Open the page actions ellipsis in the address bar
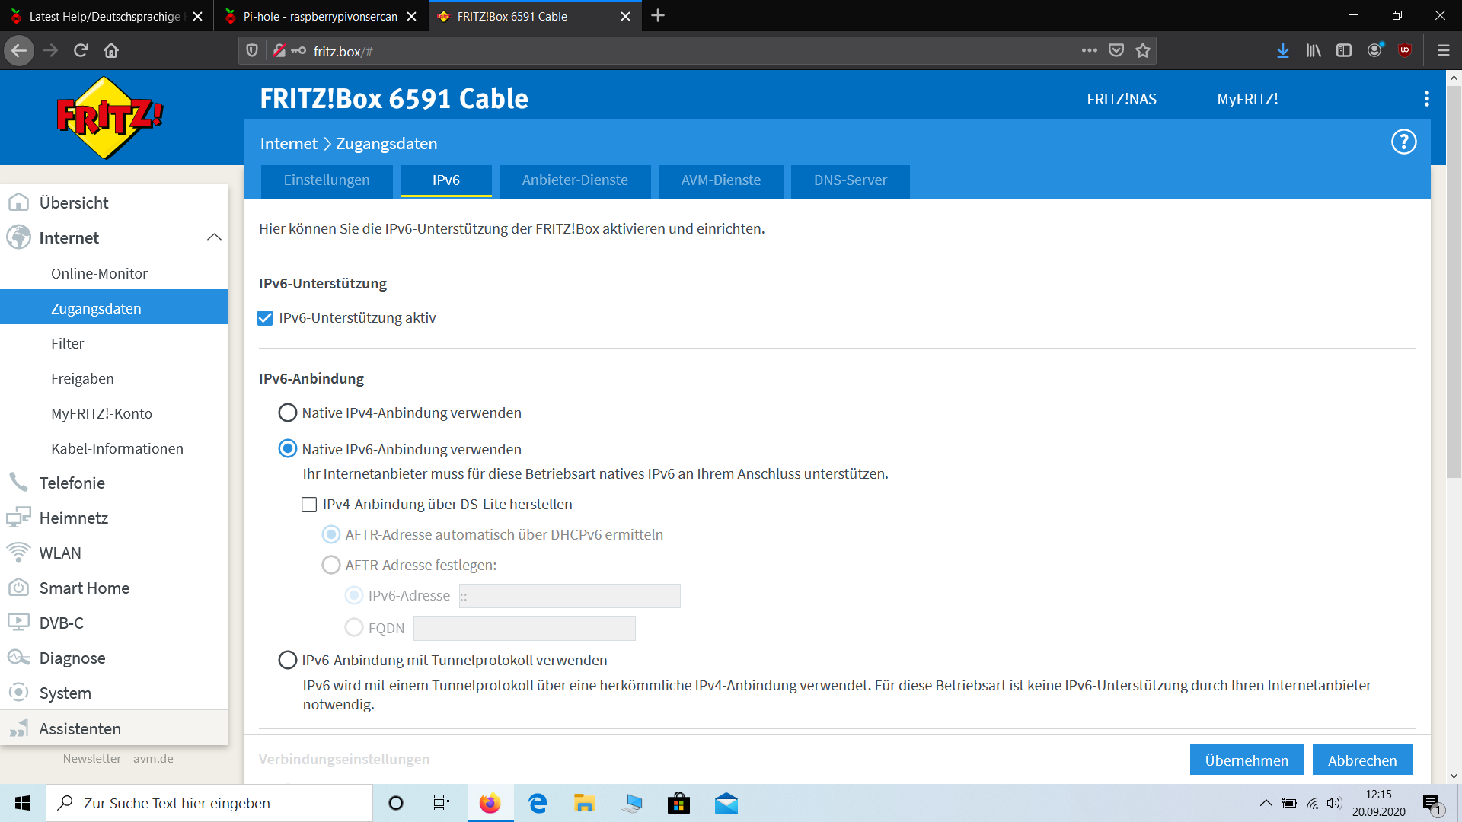This screenshot has height=822, width=1462. (x=1090, y=51)
